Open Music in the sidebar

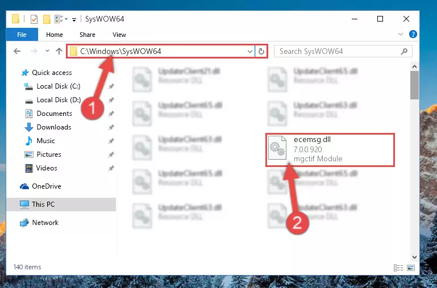pyautogui.click(x=40, y=141)
